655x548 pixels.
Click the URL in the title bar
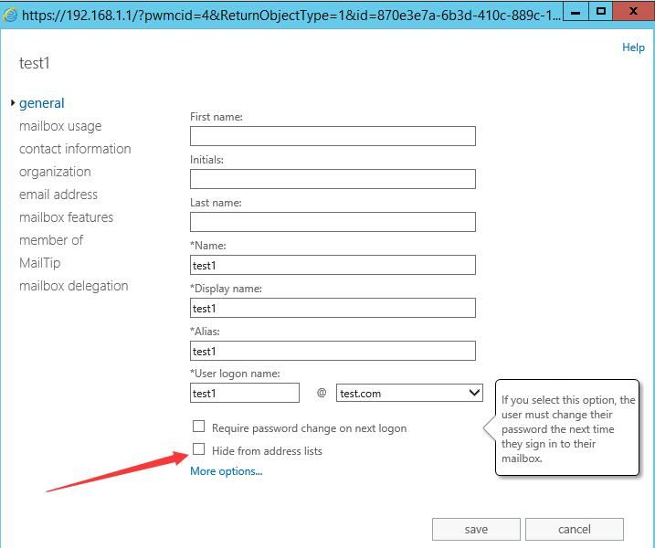pyautogui.click(x=291, y=15)
